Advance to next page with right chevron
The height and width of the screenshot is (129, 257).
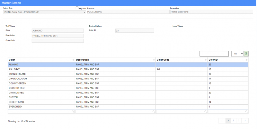tap(245, 121)
